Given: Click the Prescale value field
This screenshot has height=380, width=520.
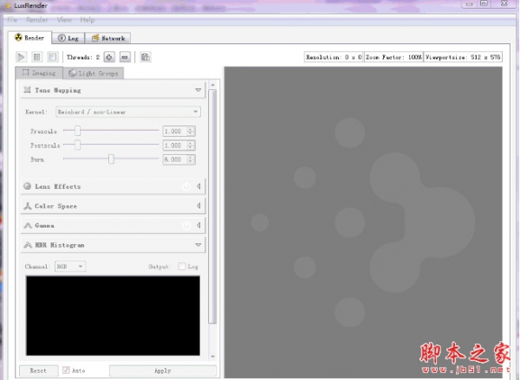Looking at the screenshot, I should 175,132.
